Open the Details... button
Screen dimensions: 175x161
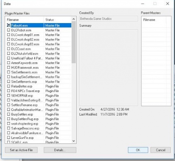pyautogui.click(x=60, y=150)
